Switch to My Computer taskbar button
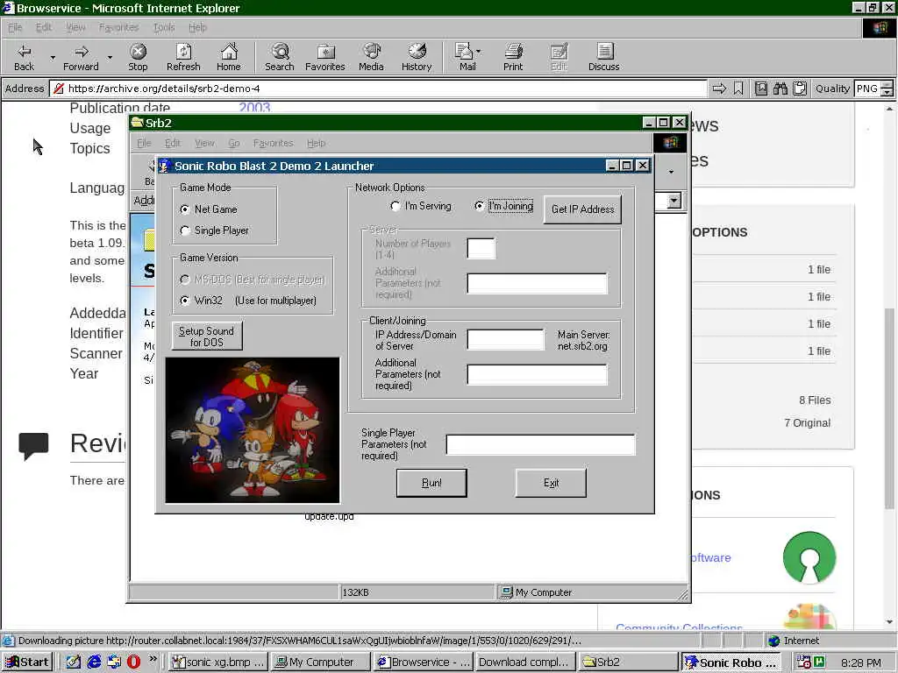 coord(319,662)
